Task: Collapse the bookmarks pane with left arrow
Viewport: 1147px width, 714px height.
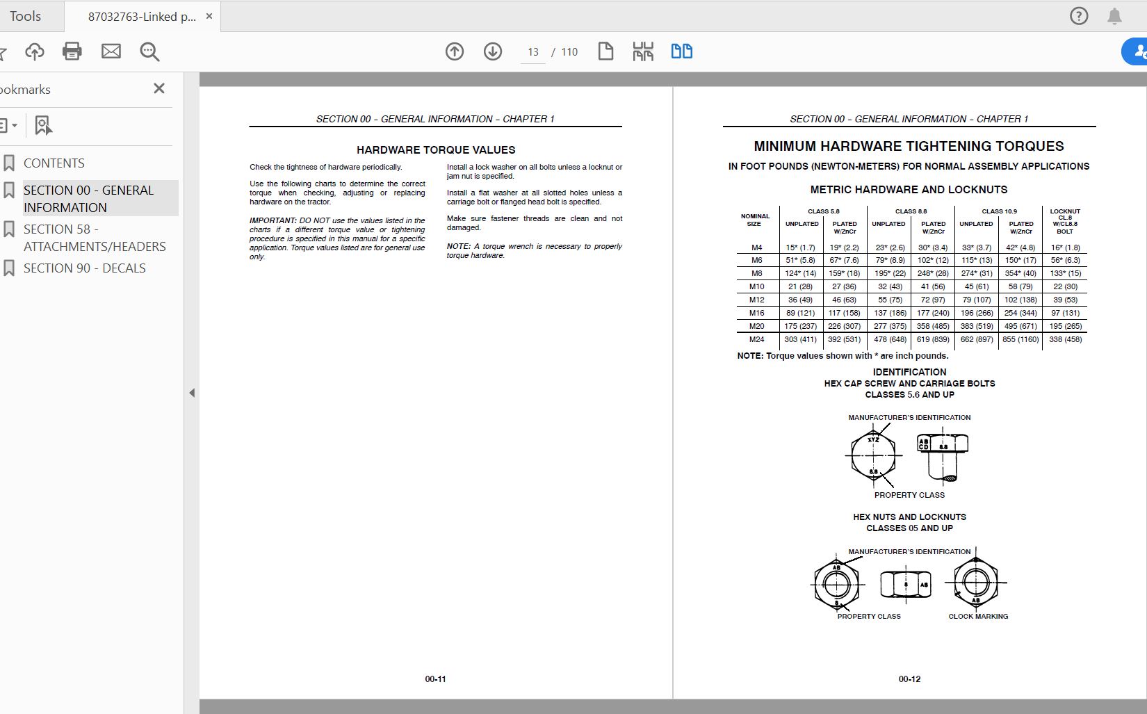Action: tap(192, 393)
